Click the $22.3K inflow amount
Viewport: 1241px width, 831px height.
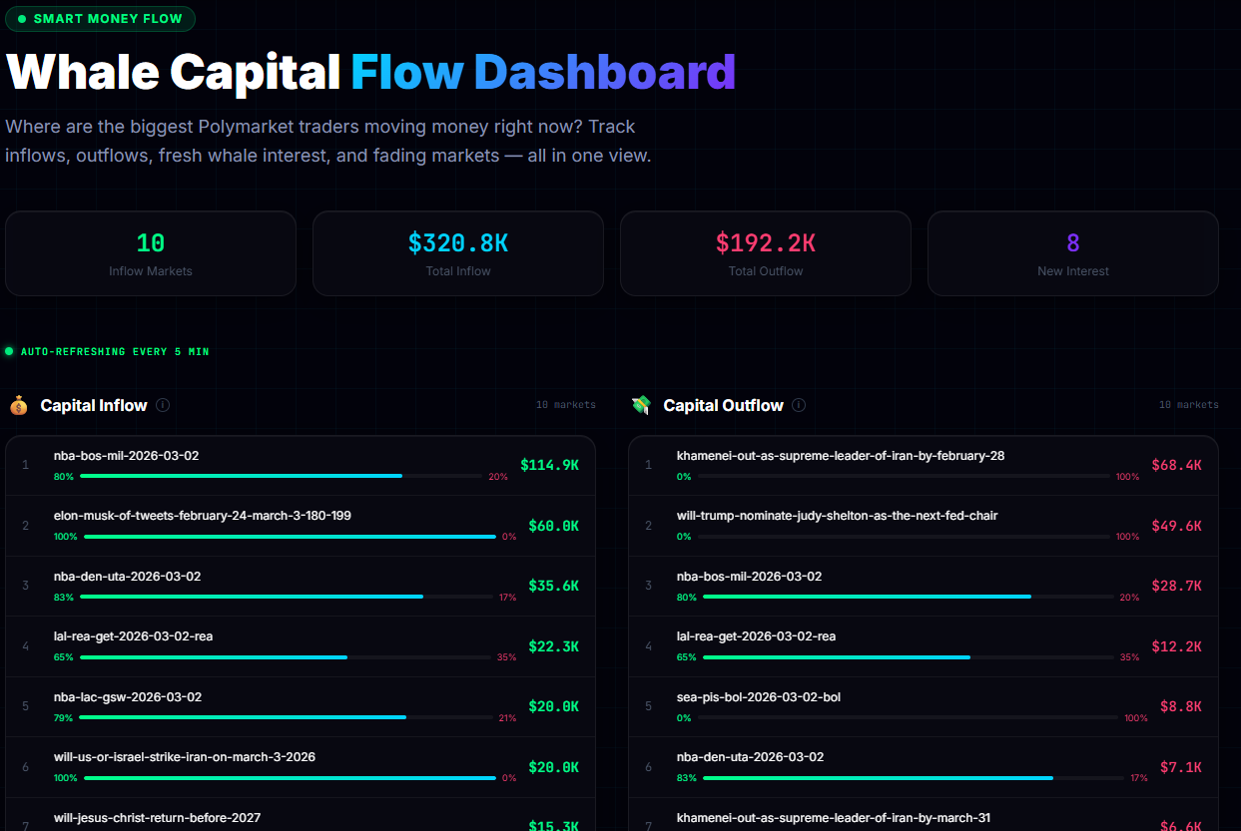(554, 646)
